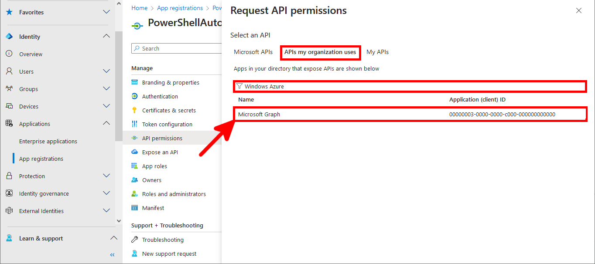Click the App roles icon
The width and height of the screenshot is (595, 264).
[x=135, y=166]
